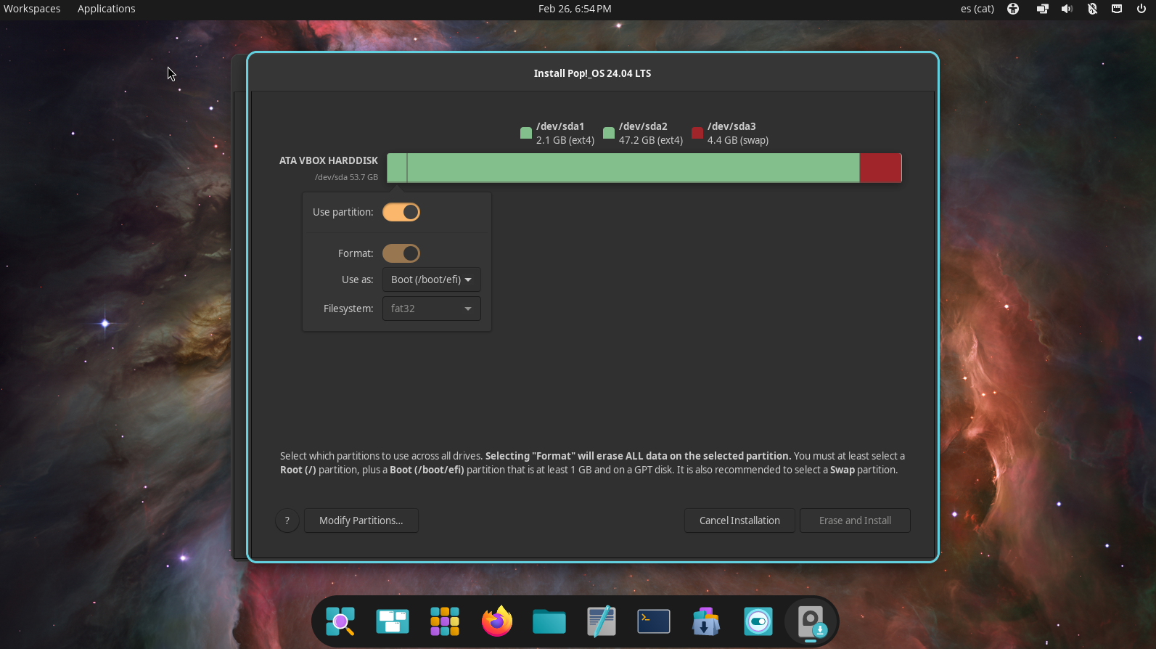The height and width of the screenshot is (649, 1156).
Task: Toggle the Format switch
Action: 401,253
